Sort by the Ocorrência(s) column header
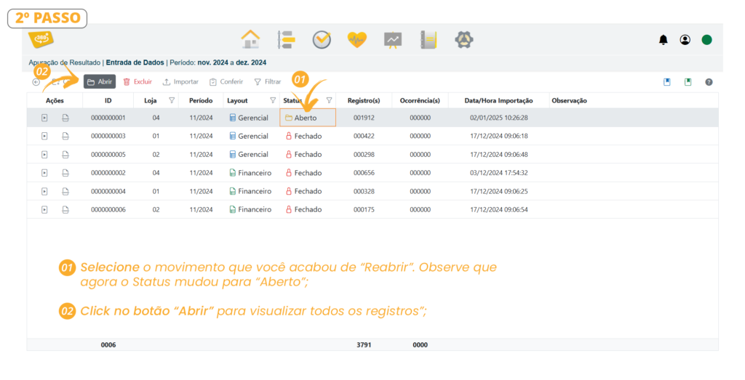Viewport: 745px width, 380px height. point(420,100)
